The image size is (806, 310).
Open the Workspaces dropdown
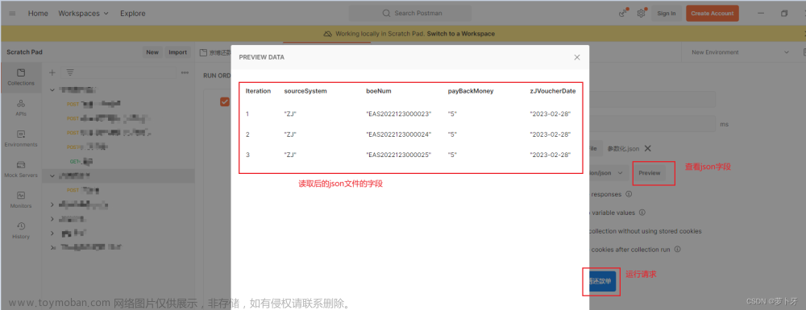point(83,14)
